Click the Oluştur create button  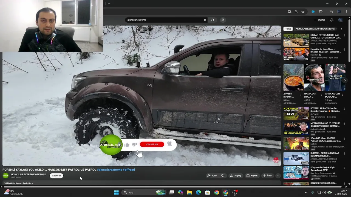point(319,20)
